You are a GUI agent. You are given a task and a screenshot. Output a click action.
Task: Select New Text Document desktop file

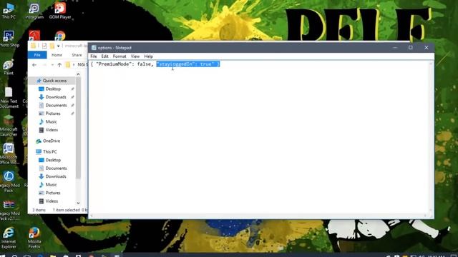click(9, 97)
